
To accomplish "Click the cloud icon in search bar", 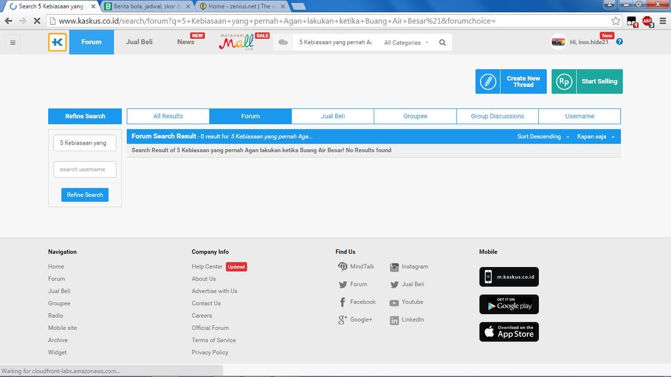I will [283, 42].
